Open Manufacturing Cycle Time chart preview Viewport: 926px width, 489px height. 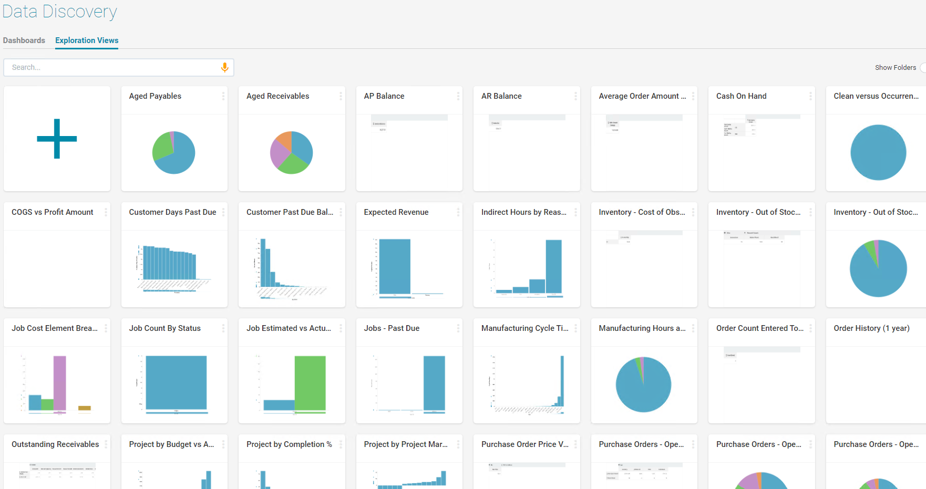pyautogui.click(x=527, y=384)
